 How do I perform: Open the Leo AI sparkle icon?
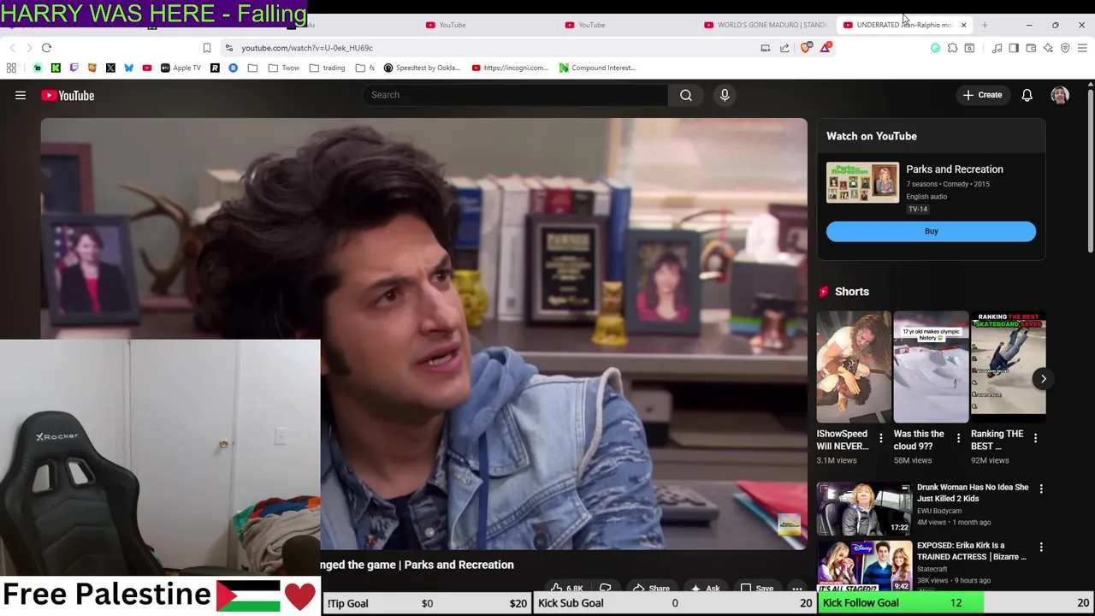(x=1048, y=48)
